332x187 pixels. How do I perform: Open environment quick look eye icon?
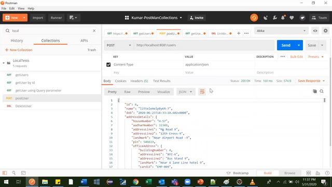click(x=315, y=31)
